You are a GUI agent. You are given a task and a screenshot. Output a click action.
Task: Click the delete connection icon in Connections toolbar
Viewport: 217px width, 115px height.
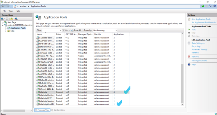pyautogui.click(x=16, y=19)
